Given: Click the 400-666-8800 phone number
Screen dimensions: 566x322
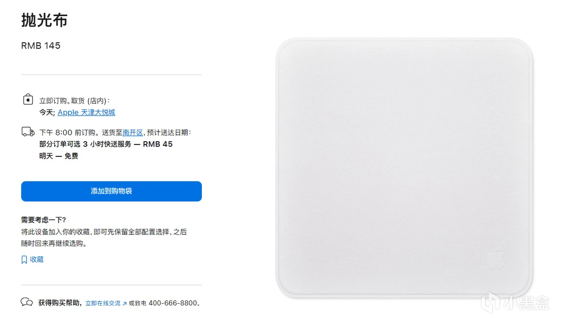Looking at the screenshot, I should click(173, 303).
